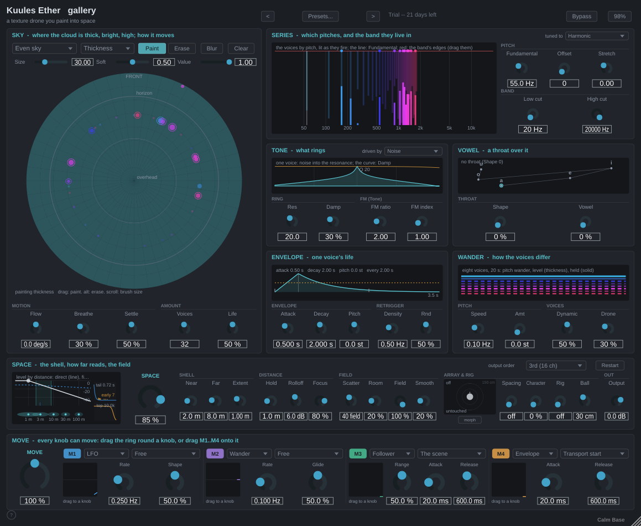Click the Fundamental pitch knob

pyautogui.click(x=521, y=68)
